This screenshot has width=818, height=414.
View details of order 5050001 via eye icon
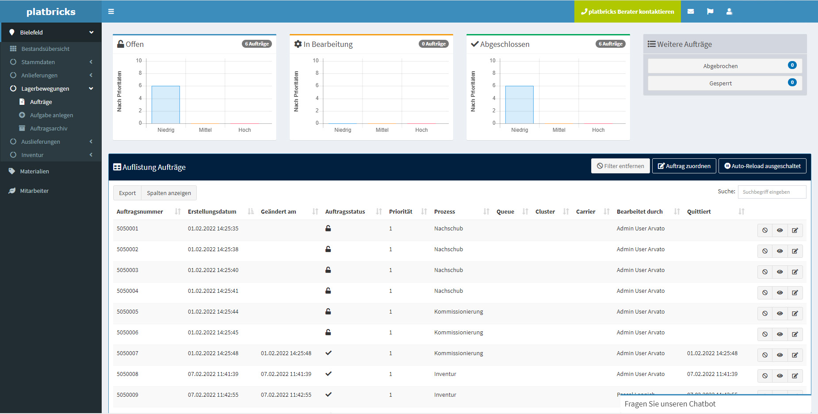pyautogui.click(x=780, y=230)
